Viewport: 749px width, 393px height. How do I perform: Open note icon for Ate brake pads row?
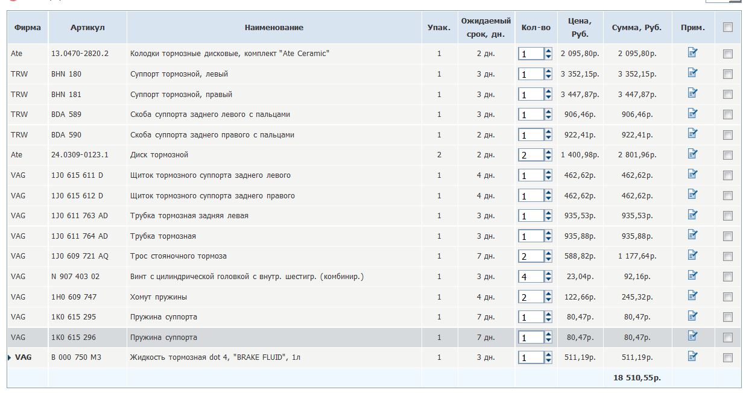692,53
